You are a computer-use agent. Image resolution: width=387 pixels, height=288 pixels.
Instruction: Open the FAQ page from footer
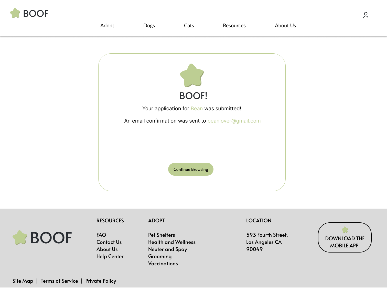101,235
